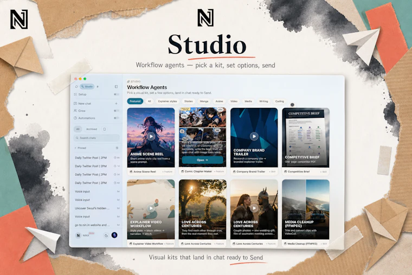Click the Skill tag on Competitive Brief

click(x=324, y=172)
